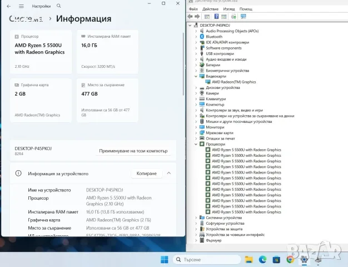The height and width of the screenshot is (267, 348).
Task: Click the Device Manager back arrow toolbar icon
Action: [x=190, y=17]
